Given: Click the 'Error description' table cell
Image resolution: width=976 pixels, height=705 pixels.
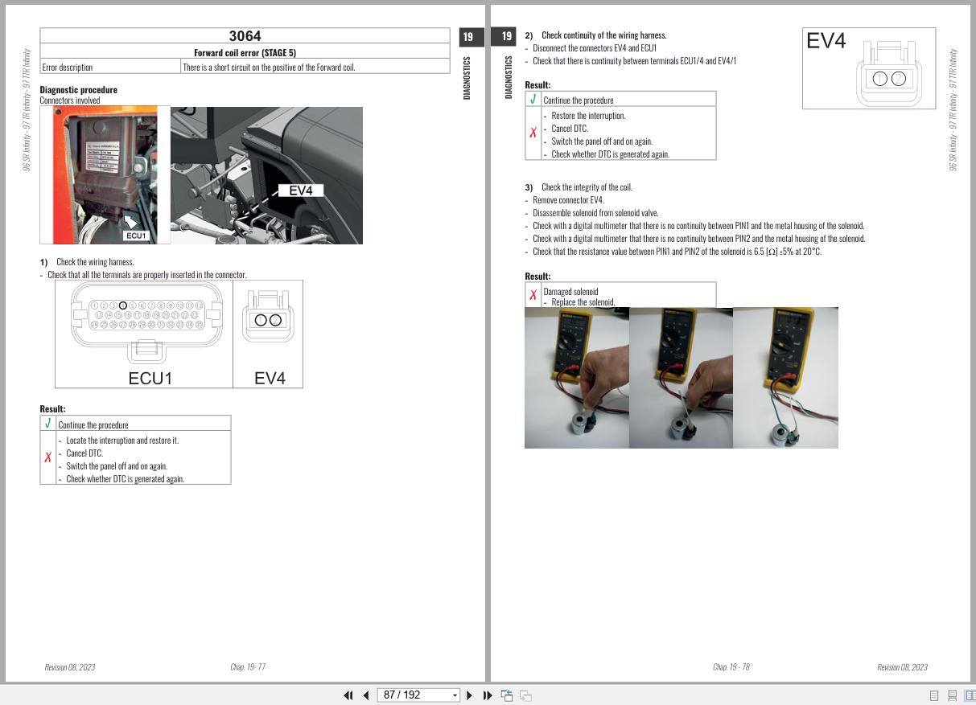Looking at the screenshot, I should (111, 68).
